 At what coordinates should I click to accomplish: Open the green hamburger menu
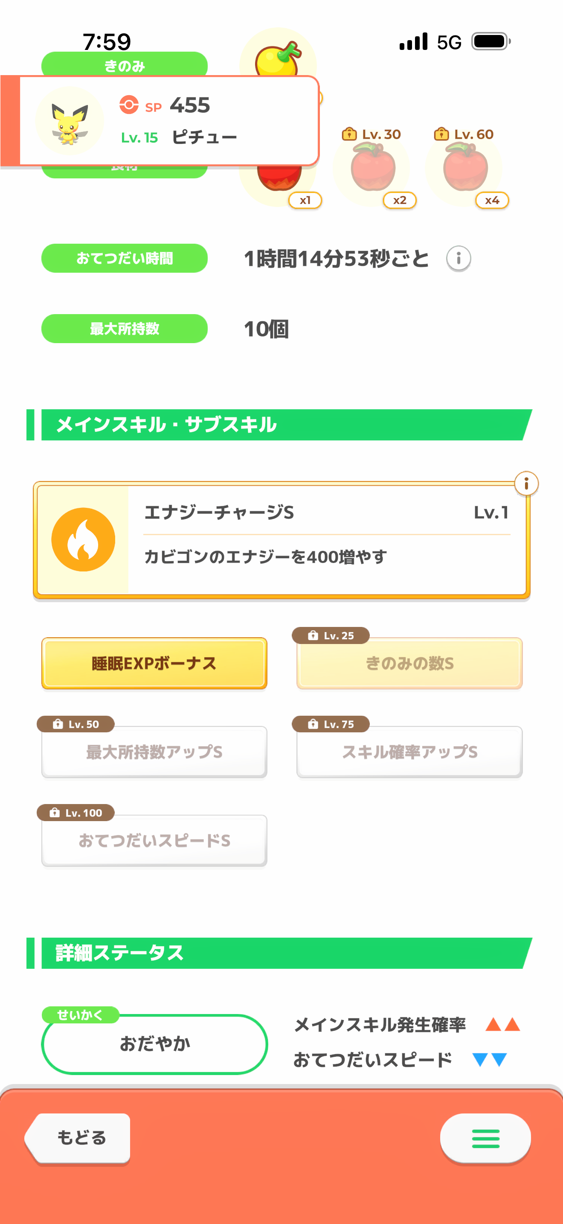coord(485,1139)
